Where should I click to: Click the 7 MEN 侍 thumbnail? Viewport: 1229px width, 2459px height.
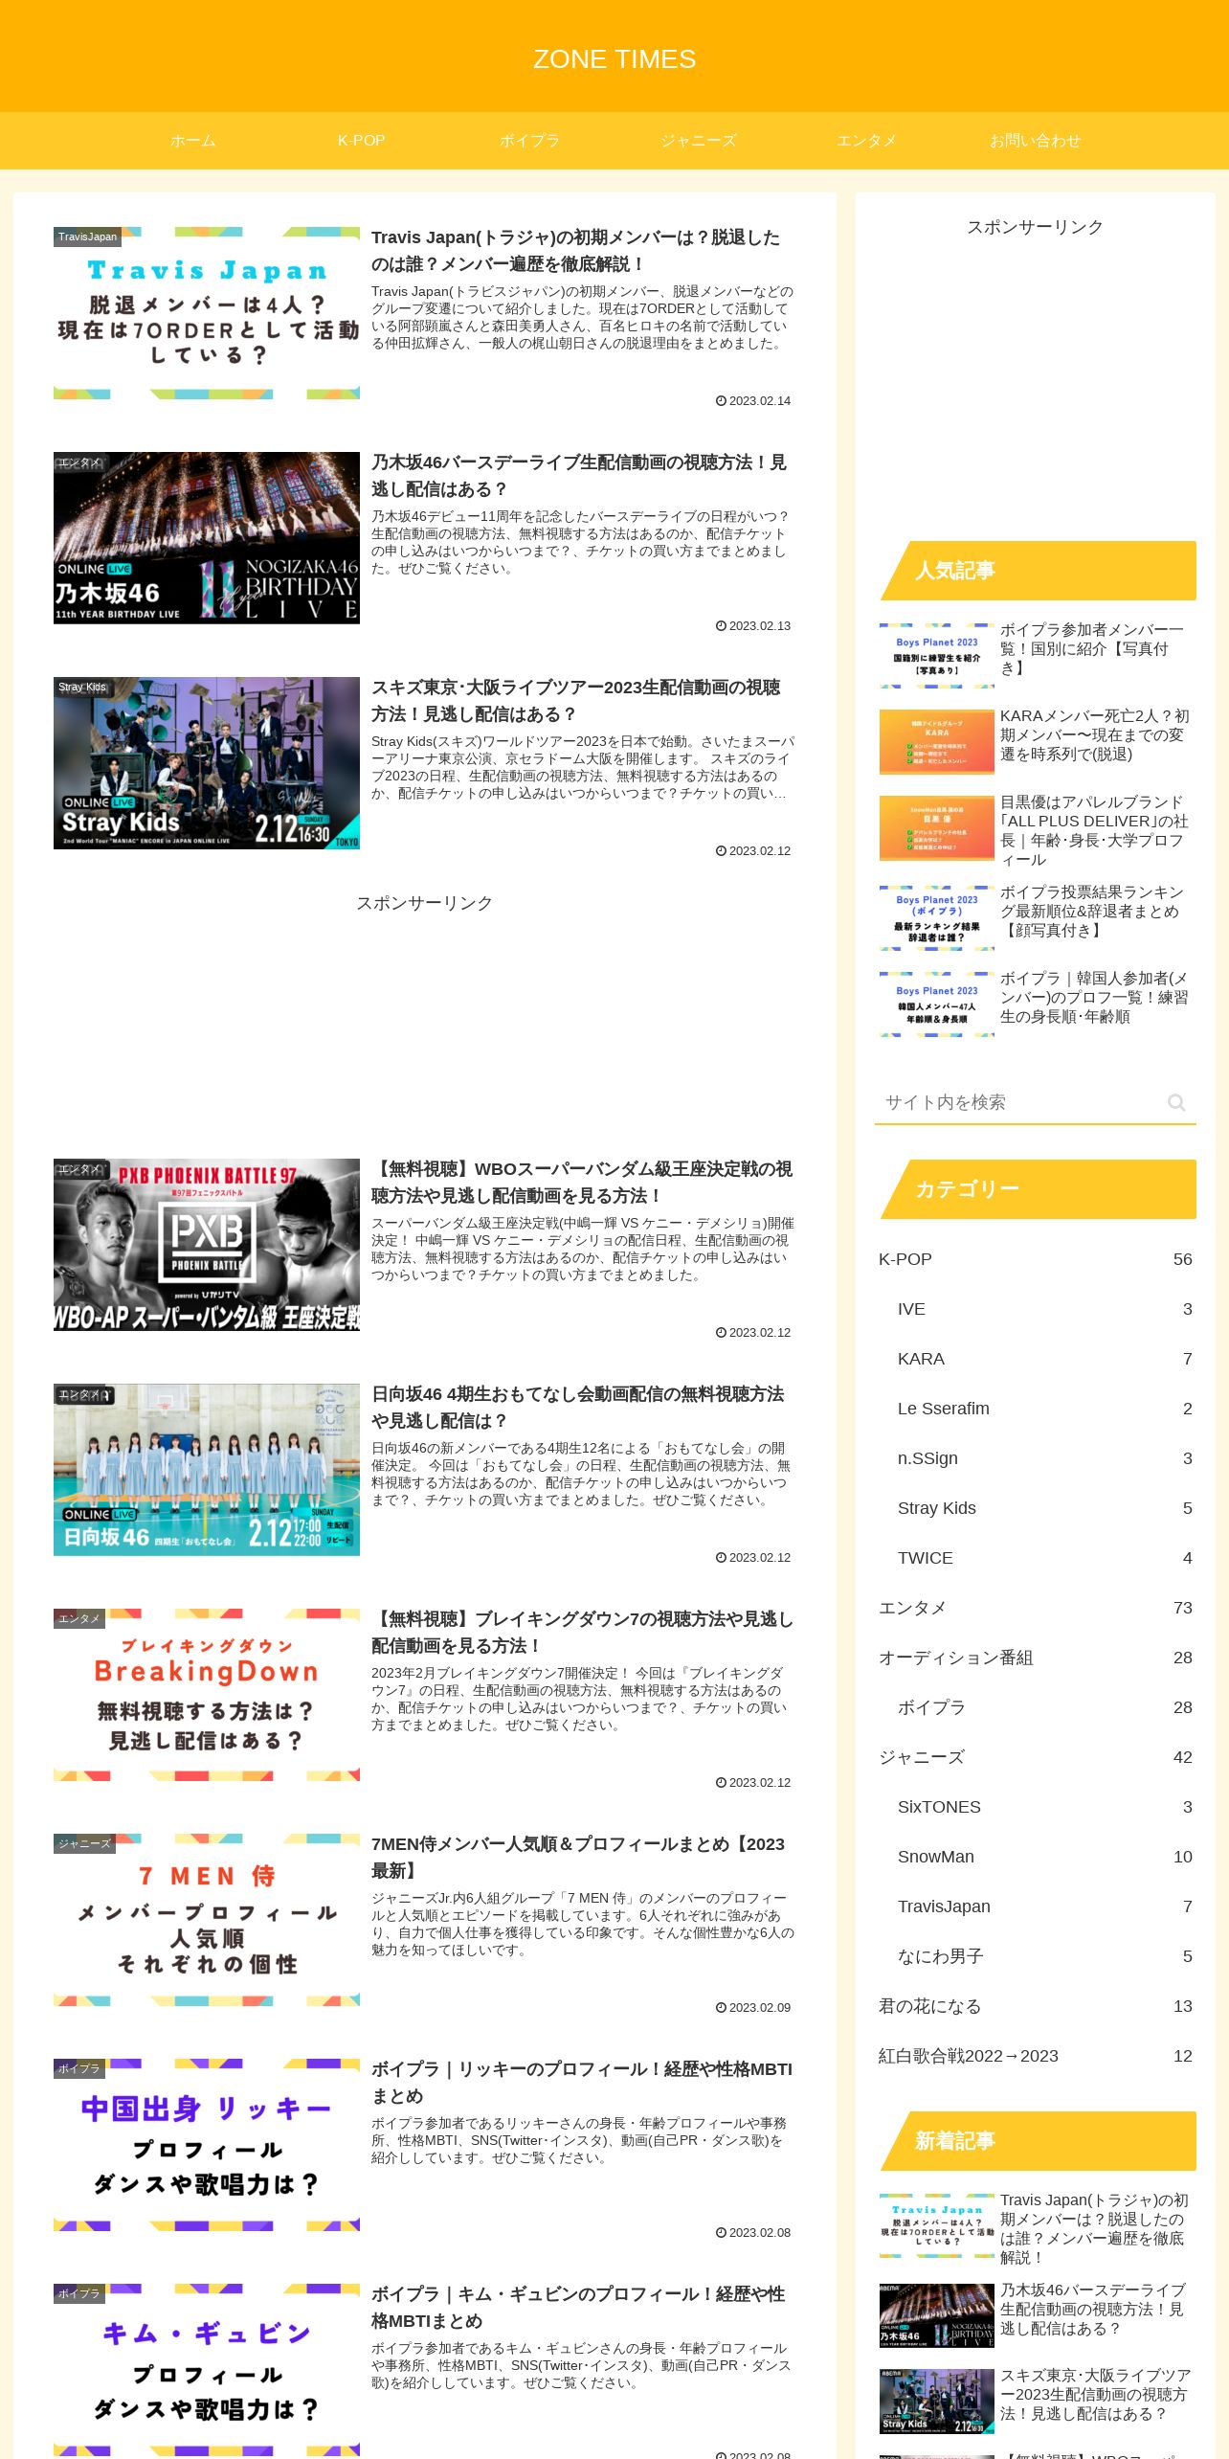(x=207, y=1920)
